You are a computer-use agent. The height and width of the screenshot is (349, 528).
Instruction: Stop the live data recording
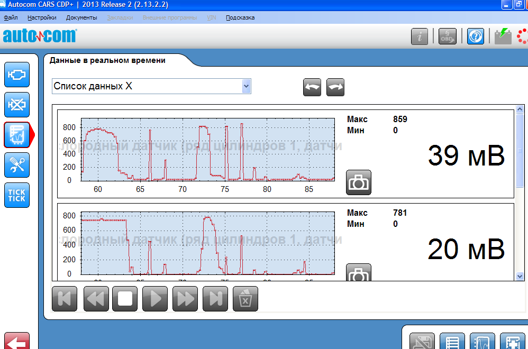(125, 299)
